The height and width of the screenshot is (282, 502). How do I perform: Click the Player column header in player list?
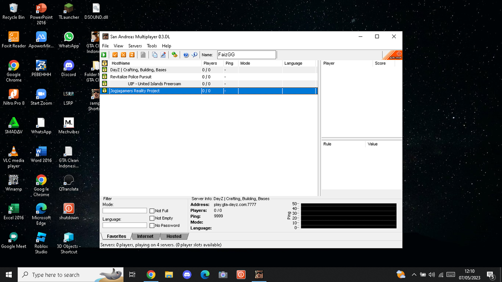coord(347,63)
